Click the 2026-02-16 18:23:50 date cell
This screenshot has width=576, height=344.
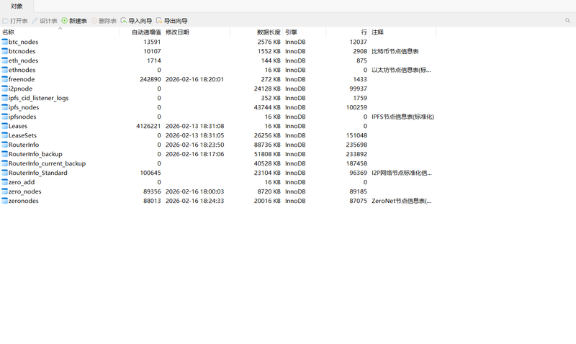coord(194,145)
